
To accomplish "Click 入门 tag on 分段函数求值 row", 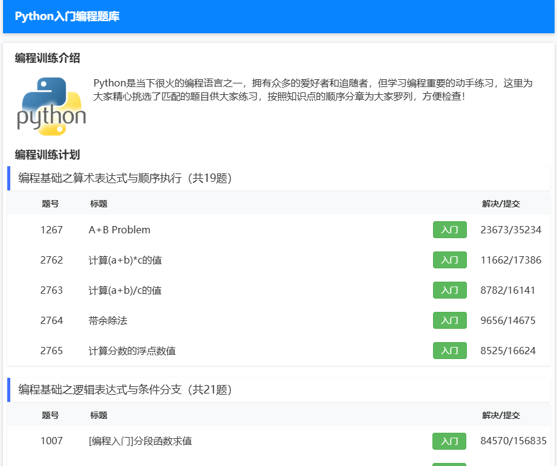I will pyautogui.click(x=449, y=441).
